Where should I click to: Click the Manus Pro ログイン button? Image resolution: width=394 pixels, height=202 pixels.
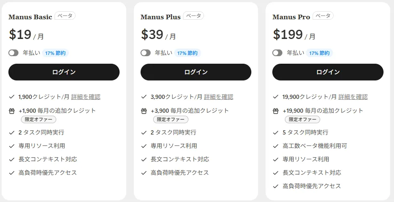328,72
